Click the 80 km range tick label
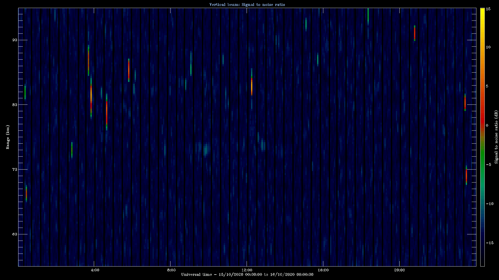The height and width of the screenshot is (280, 499). click(15, 105)
